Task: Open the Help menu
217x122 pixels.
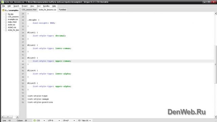Action: click(x=54, y=6)
